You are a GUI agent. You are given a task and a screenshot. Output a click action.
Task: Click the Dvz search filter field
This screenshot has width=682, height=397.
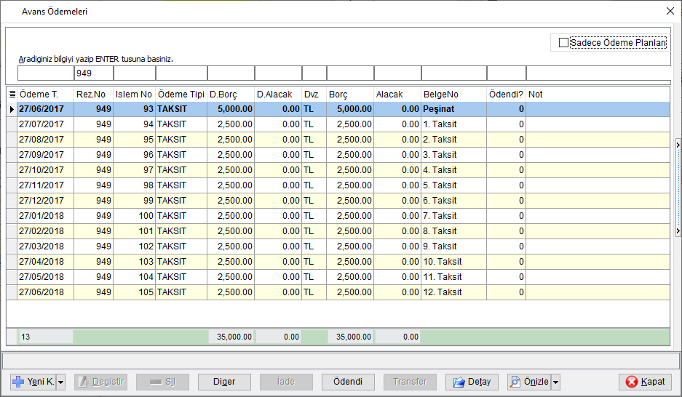click(314, 73)
